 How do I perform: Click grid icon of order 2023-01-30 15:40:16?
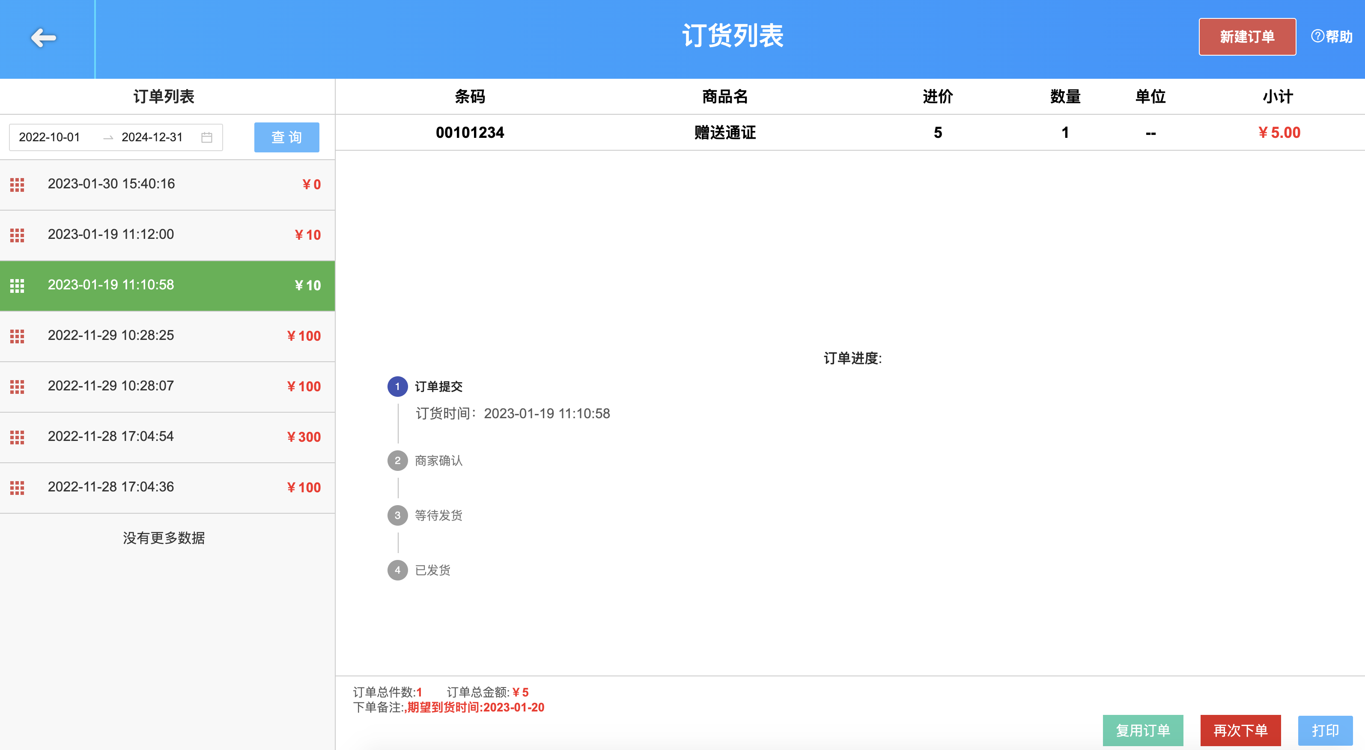(x=17, y=185)
